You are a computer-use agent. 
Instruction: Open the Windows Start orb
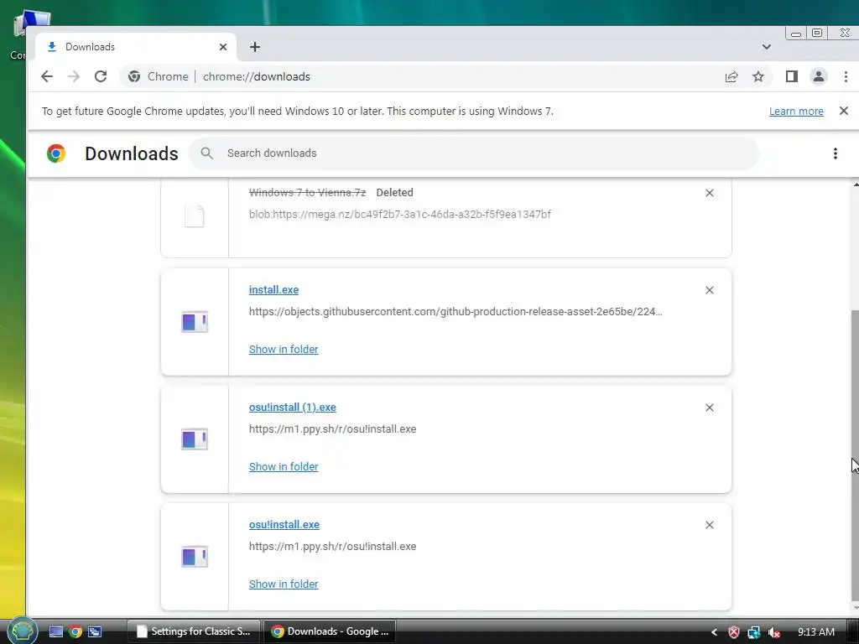point(22,631)
